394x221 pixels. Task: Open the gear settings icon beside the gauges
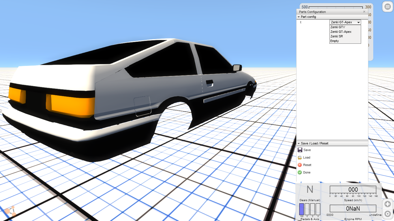388,214
